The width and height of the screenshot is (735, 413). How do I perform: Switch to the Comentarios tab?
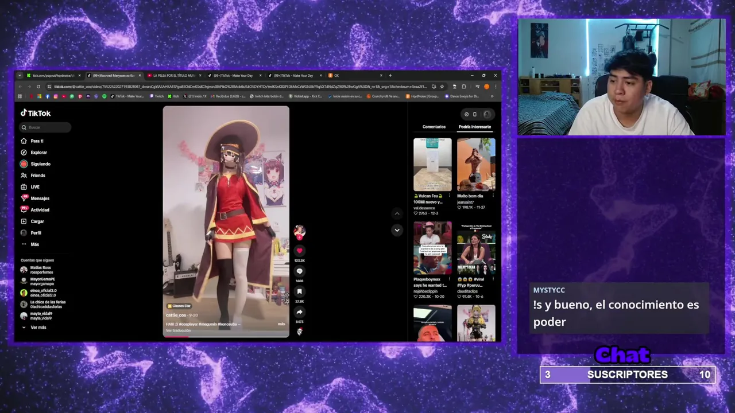click(x=434, y=127)
